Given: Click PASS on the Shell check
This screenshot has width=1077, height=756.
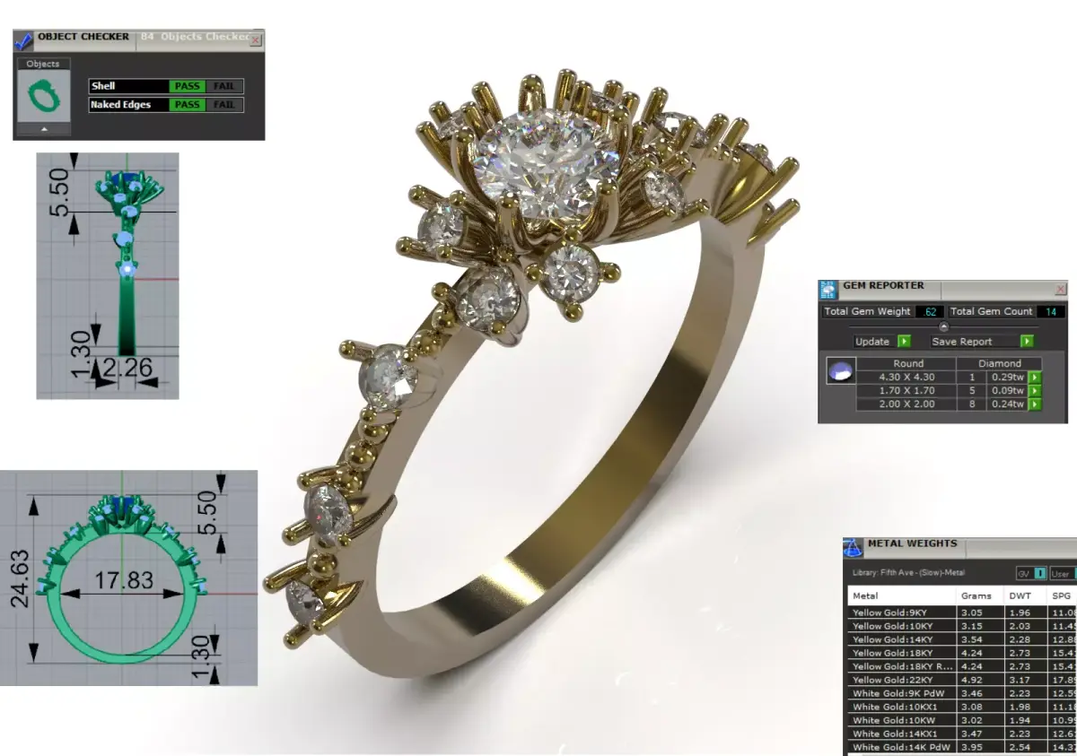Looking at the screenshot, I should 187,87.
